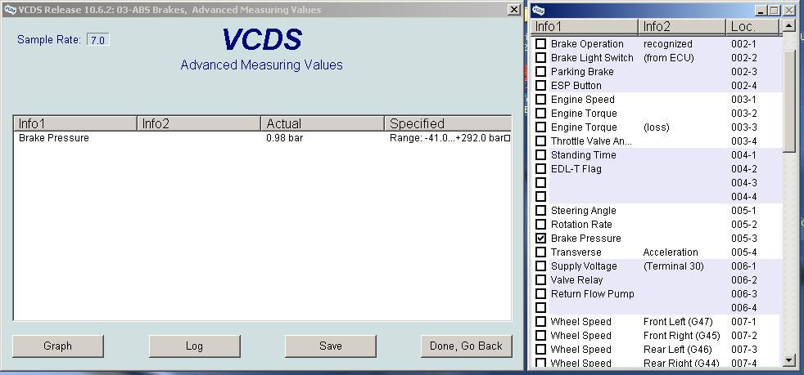Viewport: 804px width, 375px height.
Task: Check the Parking Brake checkbox
Action: click(540, 72)
